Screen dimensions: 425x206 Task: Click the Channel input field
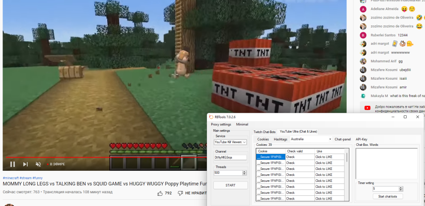pos(230,158)
